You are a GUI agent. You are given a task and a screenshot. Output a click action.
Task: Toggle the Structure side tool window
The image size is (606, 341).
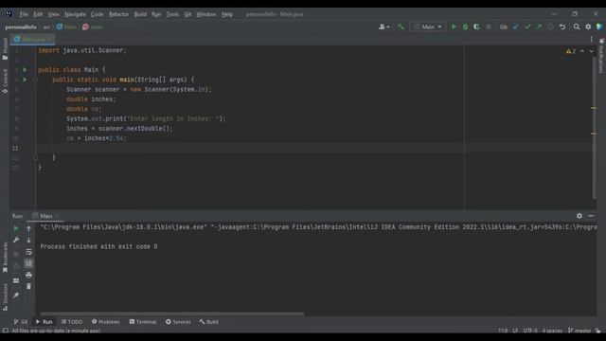5,296
